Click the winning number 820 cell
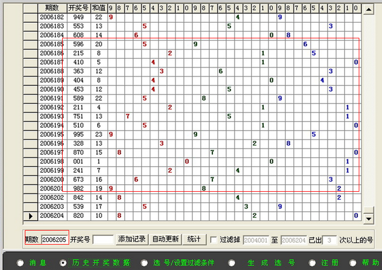Image resolution: width=382 pixels, height=270 pixels. 79,215
